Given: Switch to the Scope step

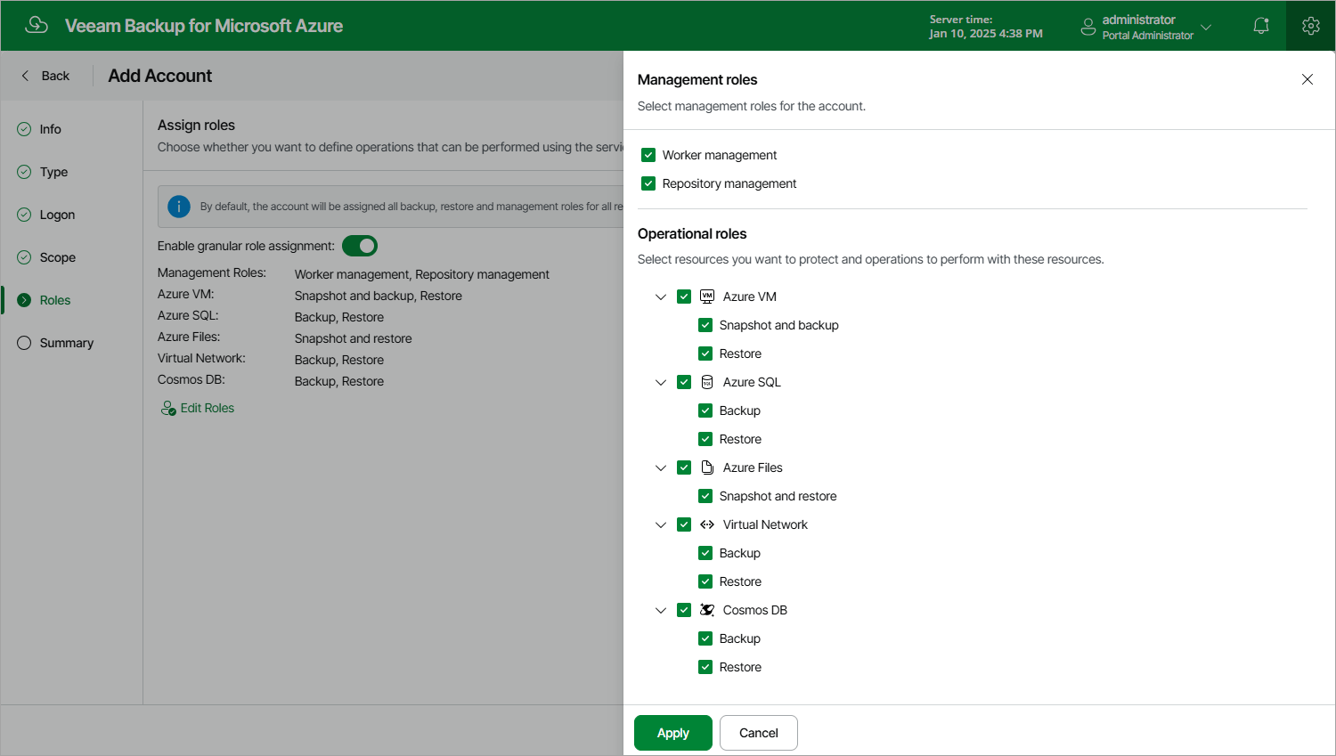Looking at the screenshot, I should click(x=57, y=256).
